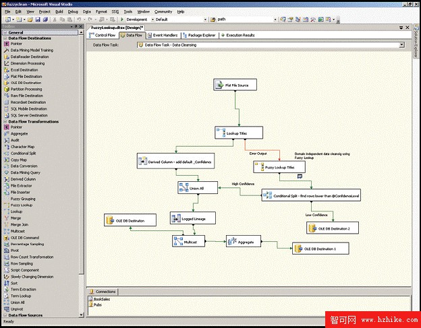Select the Union All node on canvas

[x=198, y=188]
